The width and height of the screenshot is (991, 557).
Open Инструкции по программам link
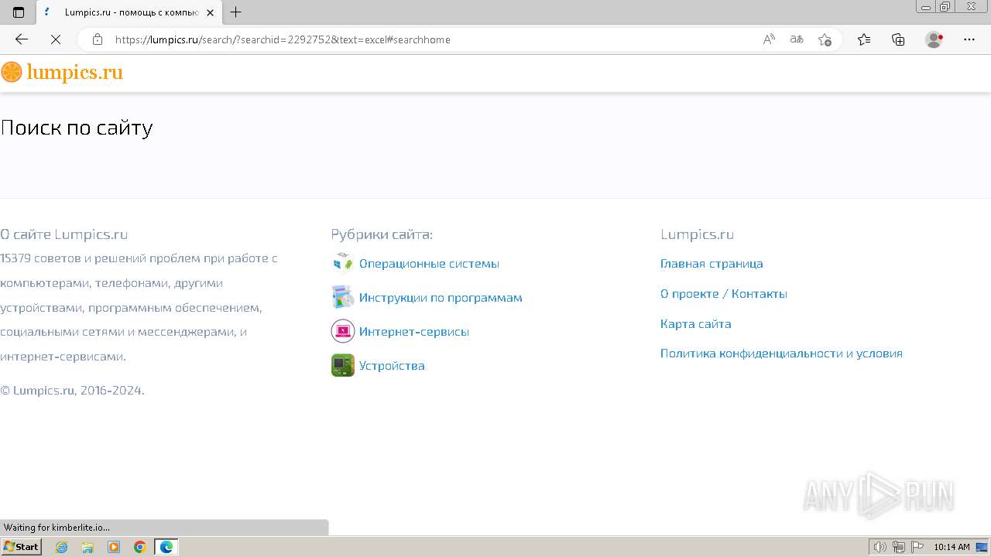coord(441,298)
